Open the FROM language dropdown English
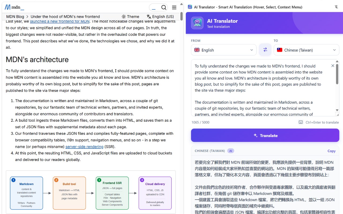 tap(224, 50)
